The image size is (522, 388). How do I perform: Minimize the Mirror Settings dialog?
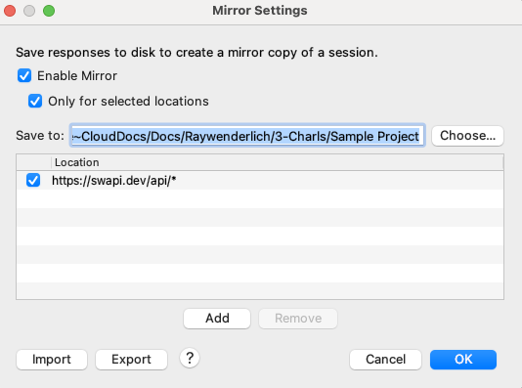tap(29, 11)
